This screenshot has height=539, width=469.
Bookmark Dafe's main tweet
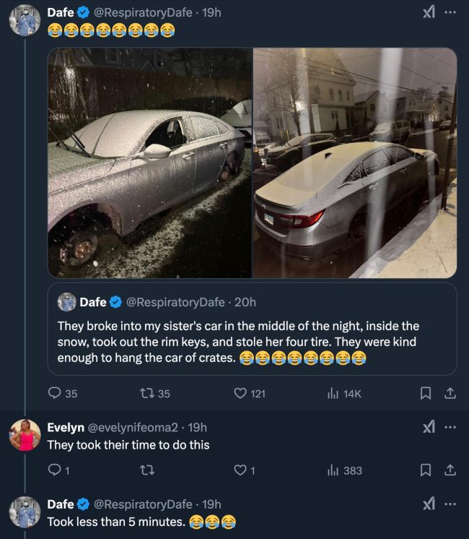[426, 394]
